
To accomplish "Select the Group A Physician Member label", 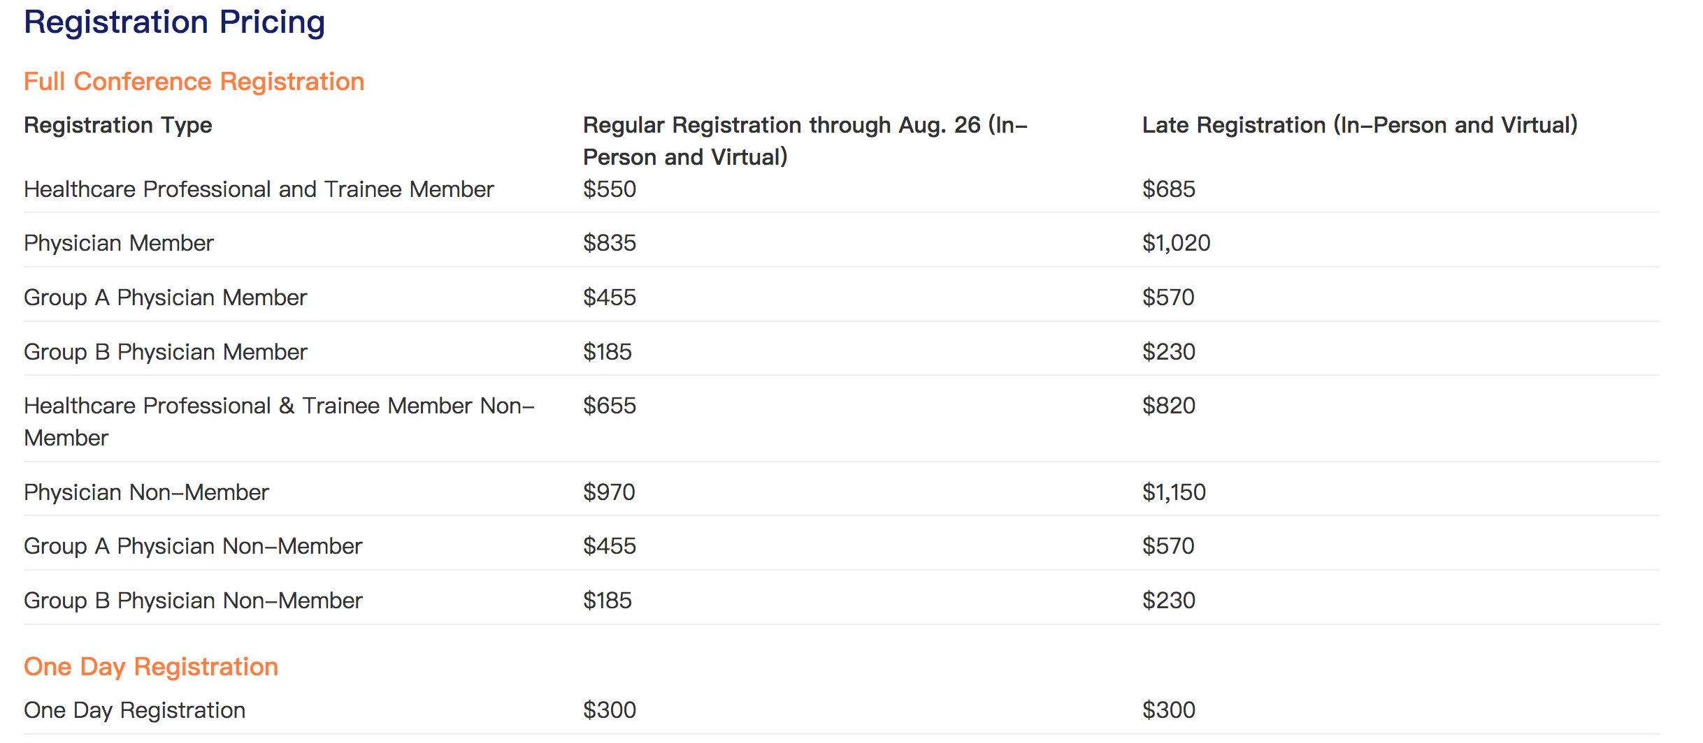I will (x=165, y=297).
